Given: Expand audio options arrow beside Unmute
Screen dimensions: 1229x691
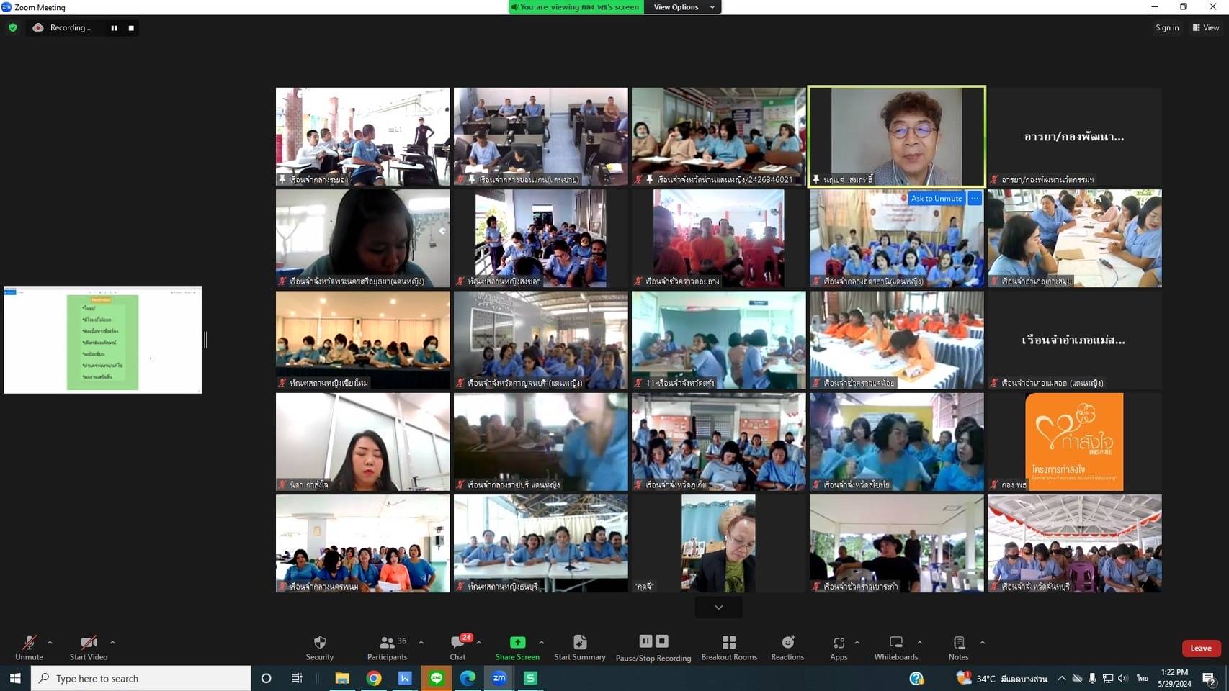Looking at the screenshot, I should click(x=50, y=642).
